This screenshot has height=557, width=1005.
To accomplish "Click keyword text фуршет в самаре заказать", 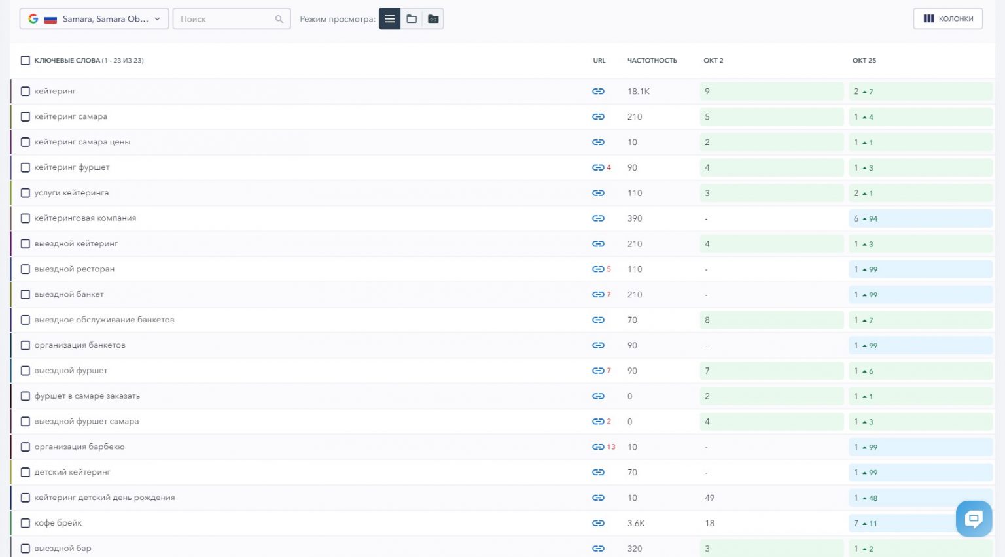I will click(88, 396).
